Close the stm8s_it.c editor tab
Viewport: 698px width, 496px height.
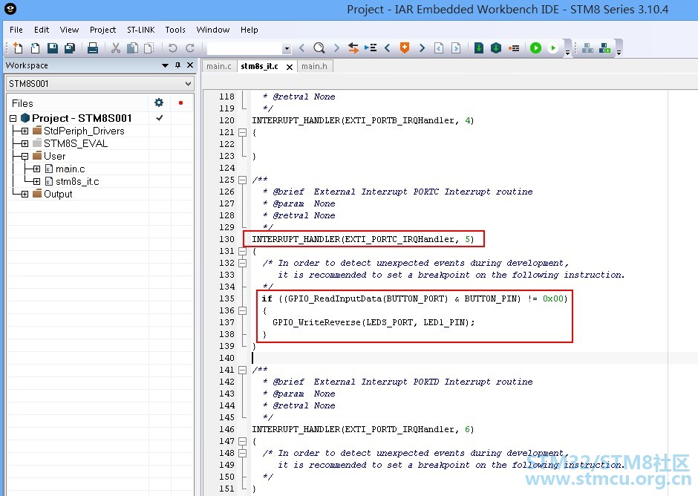290,67
